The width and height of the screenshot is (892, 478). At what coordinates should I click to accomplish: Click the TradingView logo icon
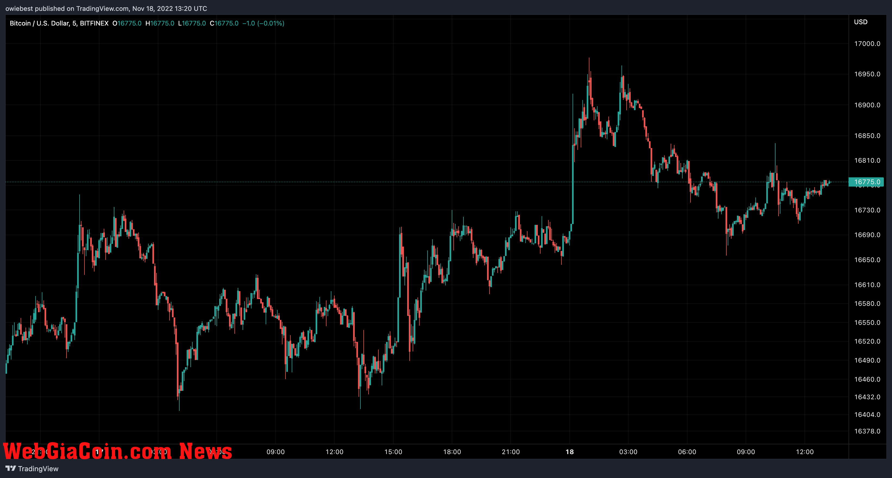pos(10,468)
